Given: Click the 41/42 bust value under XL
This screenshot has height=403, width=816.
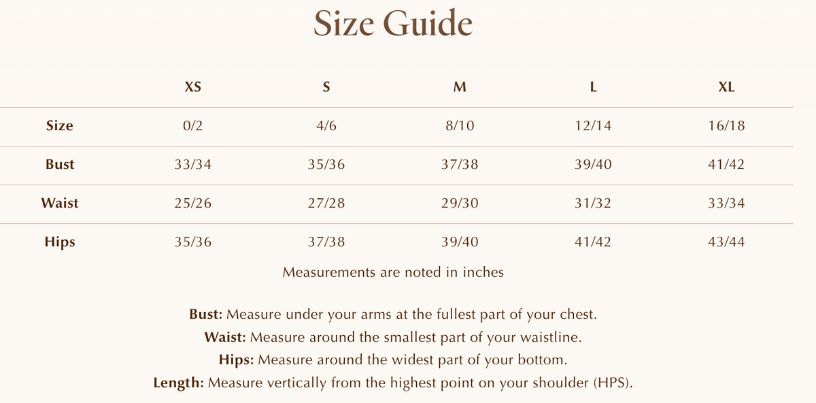Looking at the screenshot, I should click(726, 165).
